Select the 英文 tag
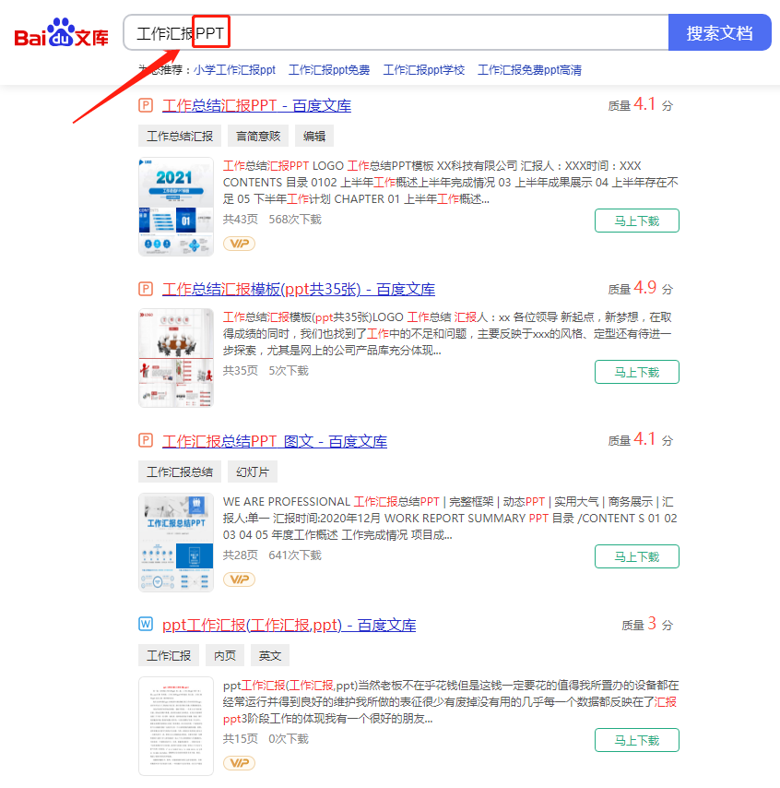 click(270, 655)
